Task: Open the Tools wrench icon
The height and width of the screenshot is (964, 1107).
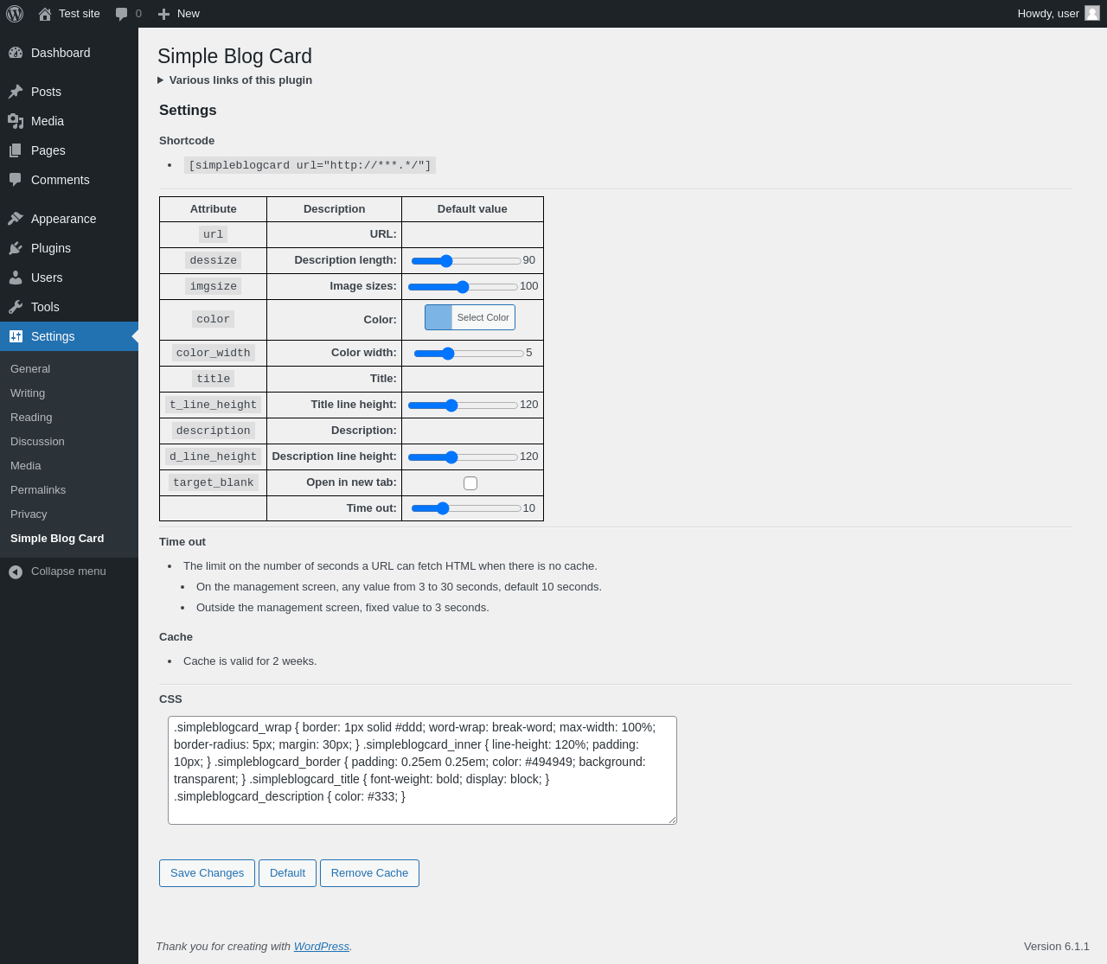Action: pyautogui.click(x=16, y=307)
